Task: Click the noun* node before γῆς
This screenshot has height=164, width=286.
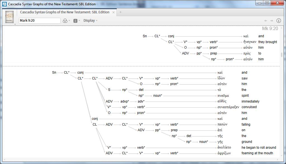Action: coord(204,142)
